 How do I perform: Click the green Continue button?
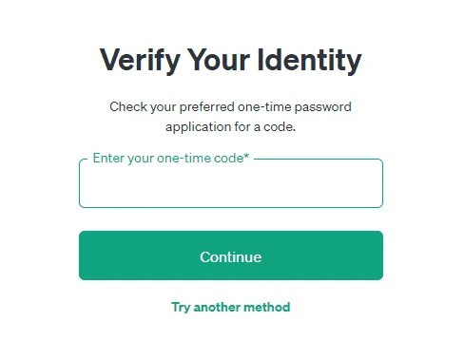click(x=231, y=255)
